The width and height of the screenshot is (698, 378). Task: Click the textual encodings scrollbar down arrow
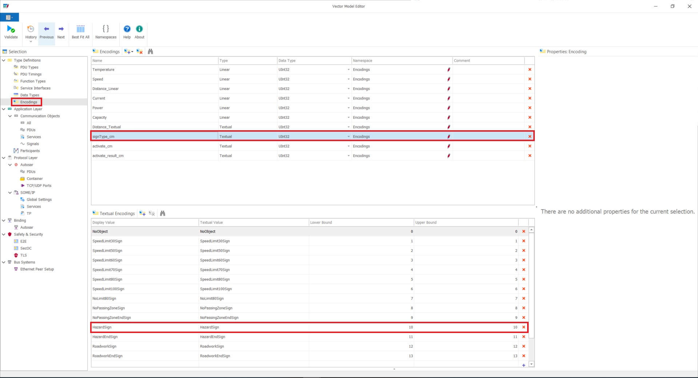531,364
